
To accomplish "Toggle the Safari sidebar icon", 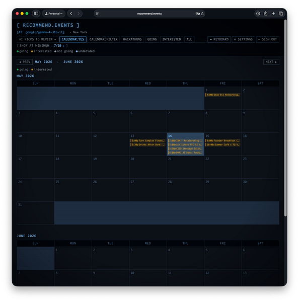I will pos(36,14).
